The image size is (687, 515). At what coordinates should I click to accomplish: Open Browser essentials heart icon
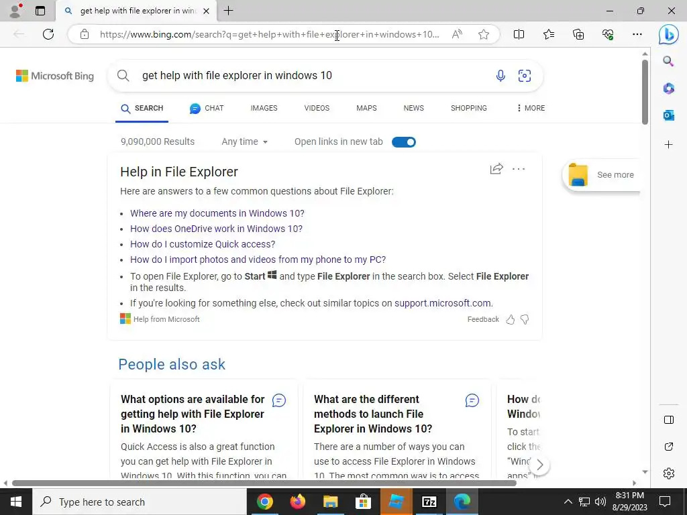coord(608,34)
